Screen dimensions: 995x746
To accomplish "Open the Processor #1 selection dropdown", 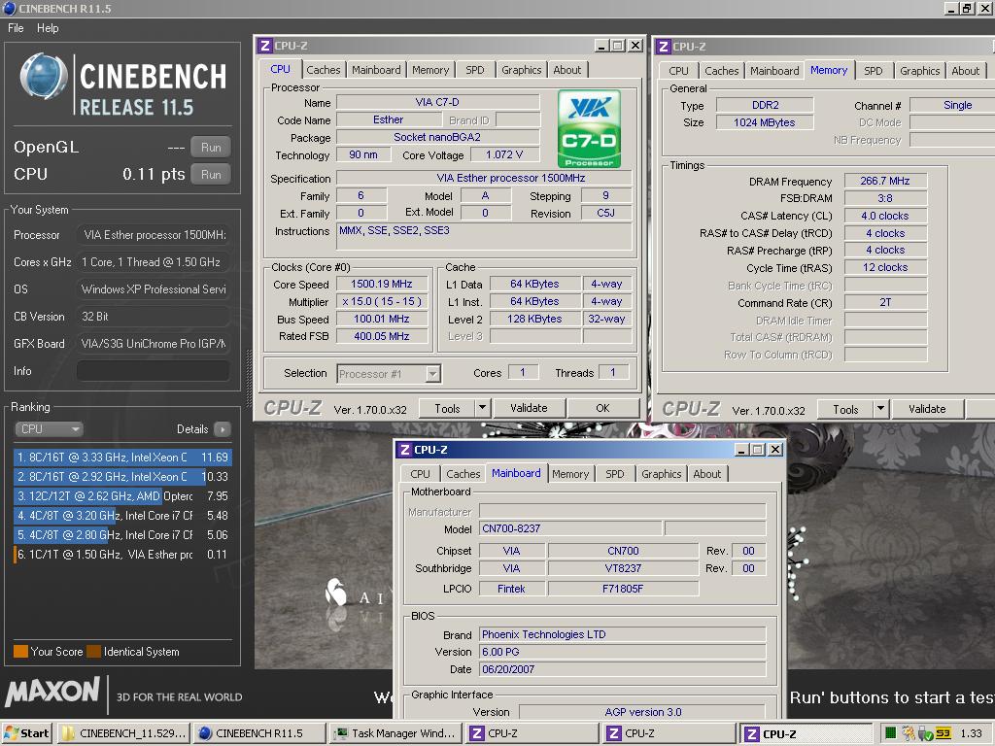I will tap(432, 374).
